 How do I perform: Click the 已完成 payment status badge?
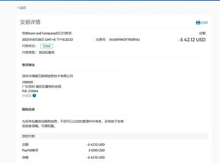[x=47, y=46]
